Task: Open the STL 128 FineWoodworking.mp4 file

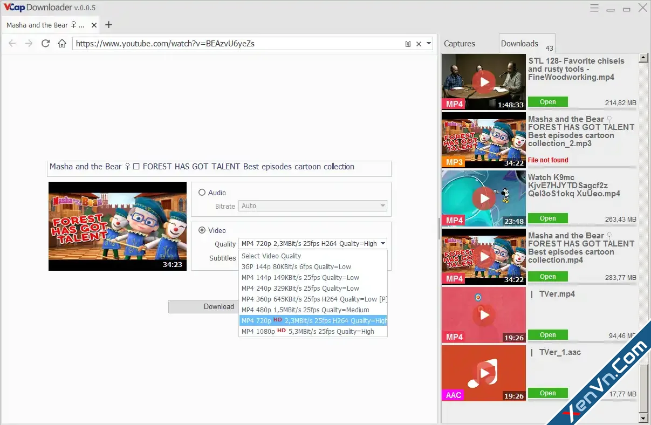Action: [547, 102]
